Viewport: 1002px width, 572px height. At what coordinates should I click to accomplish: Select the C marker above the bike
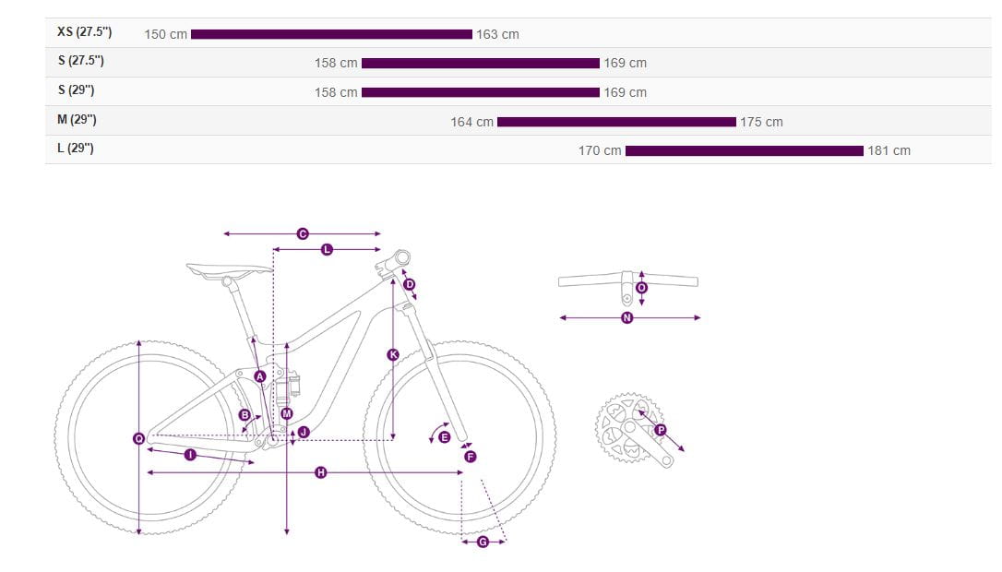tap(302, 234)
